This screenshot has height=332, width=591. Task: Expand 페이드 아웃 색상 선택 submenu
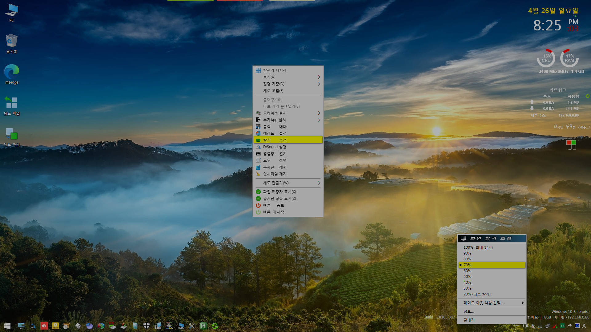(x=492, y=303)
